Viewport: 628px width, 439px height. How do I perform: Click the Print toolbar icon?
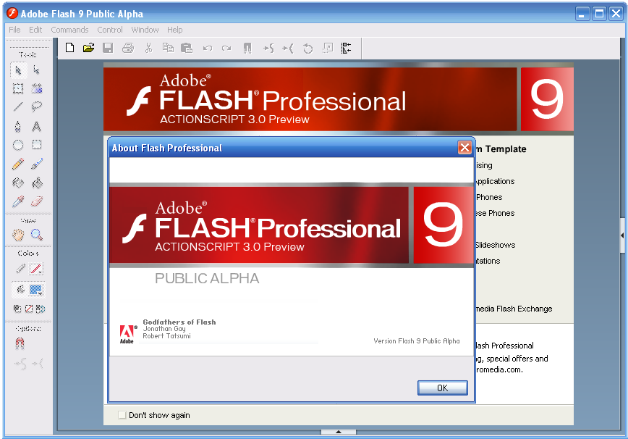coord(128,48)
